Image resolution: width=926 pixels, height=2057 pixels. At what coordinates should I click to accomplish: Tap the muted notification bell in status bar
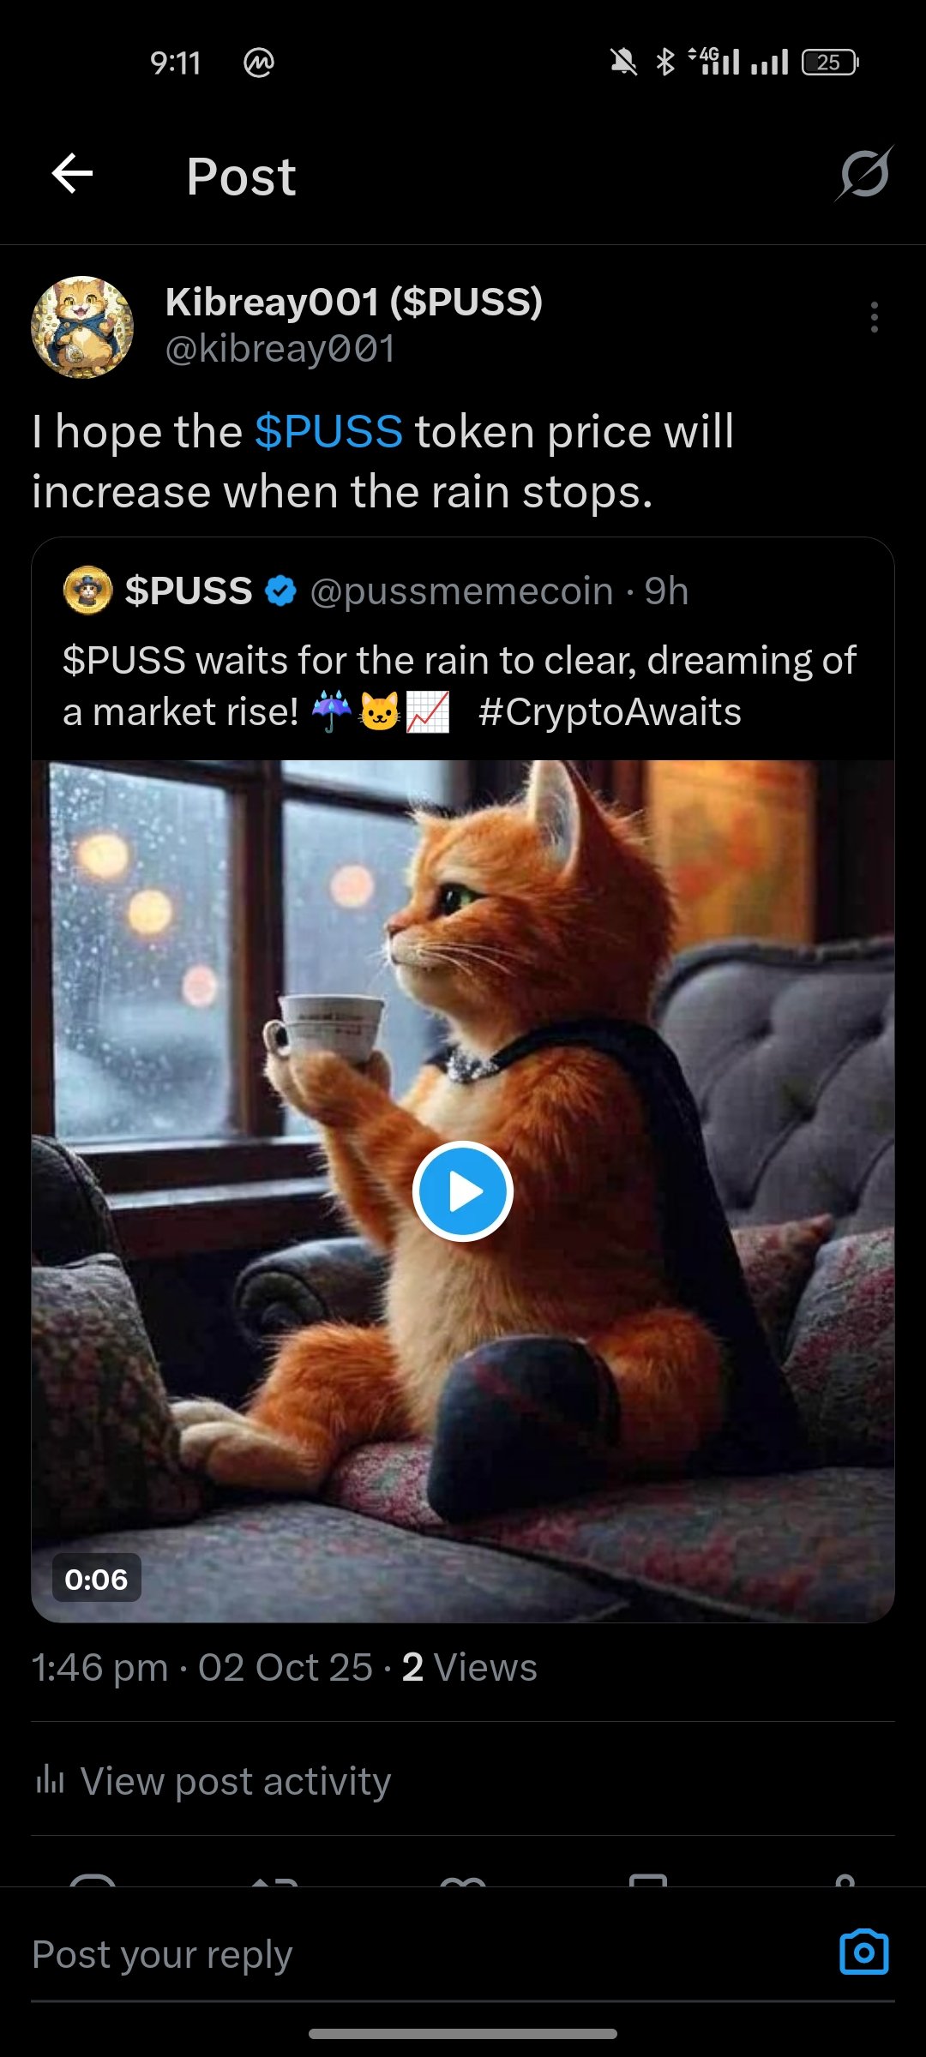(x=623, y=62)
